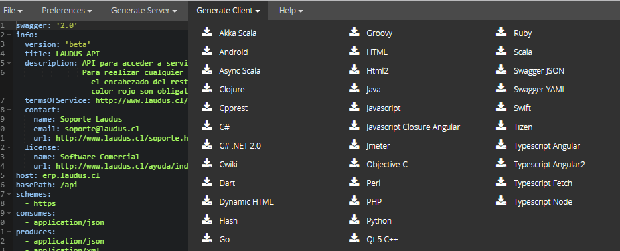Click the download icon next to Flash
The height and width of the screenshot is (251, 620).
(207, 220)
